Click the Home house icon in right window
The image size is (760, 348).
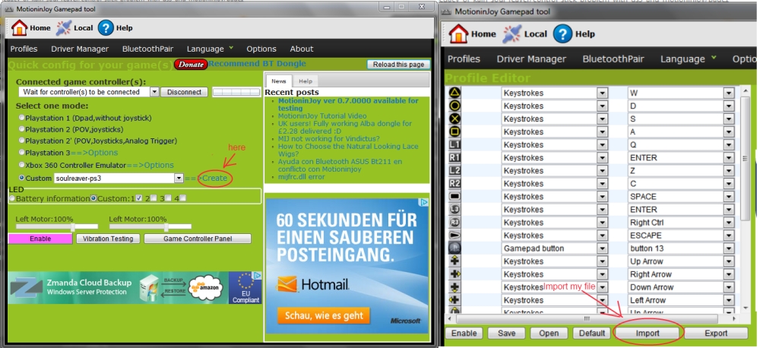click(x=458, y=34)
